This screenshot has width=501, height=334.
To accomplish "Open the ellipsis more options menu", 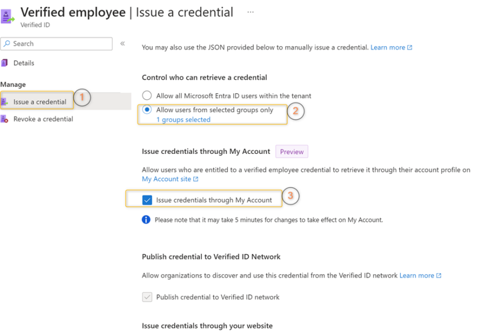I will [250, 12].
